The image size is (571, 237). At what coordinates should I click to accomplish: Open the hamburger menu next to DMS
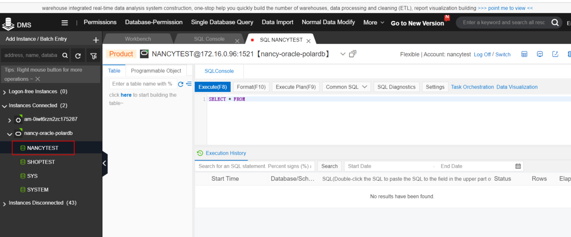65,23
